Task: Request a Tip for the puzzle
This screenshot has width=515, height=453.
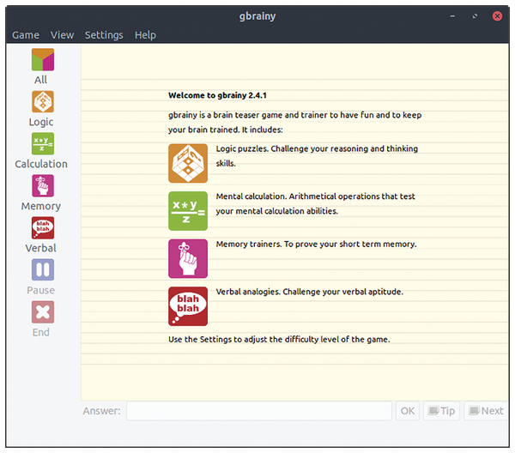Action: (x=441, y=411)
